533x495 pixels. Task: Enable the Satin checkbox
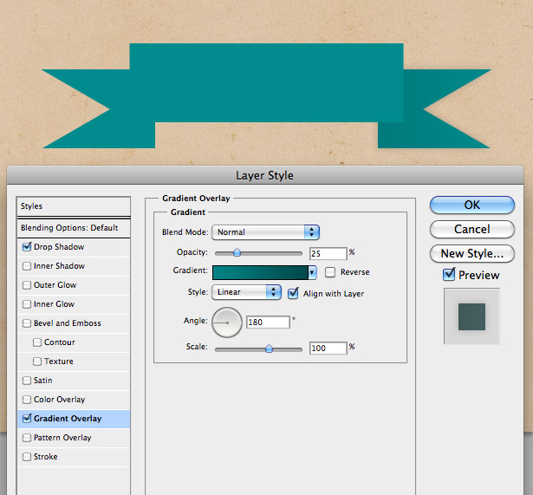click(27, 380)
